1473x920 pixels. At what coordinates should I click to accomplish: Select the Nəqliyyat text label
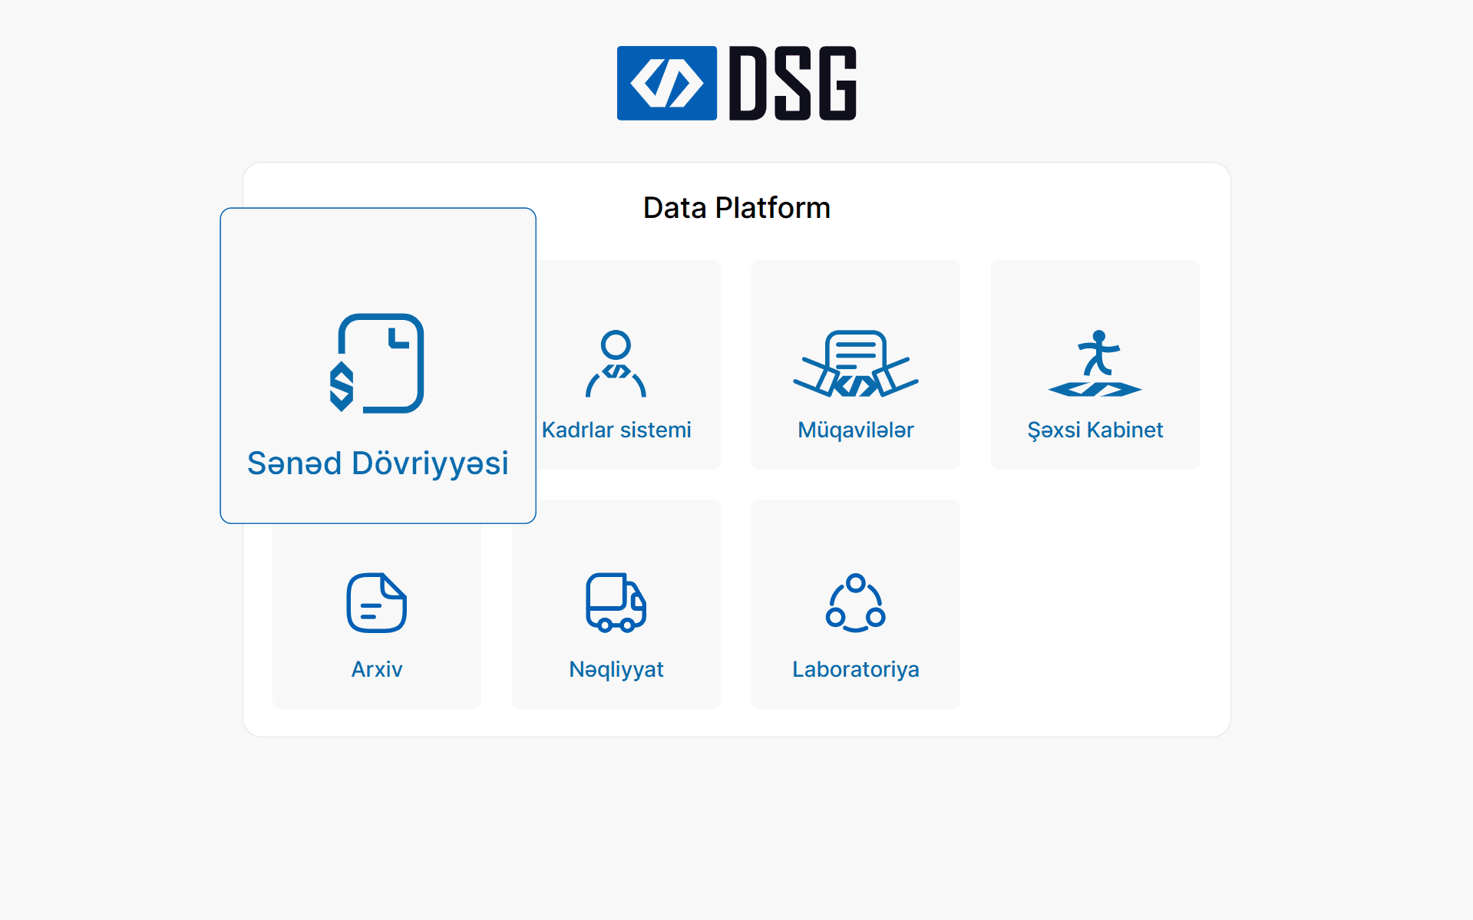click(616, 669)
